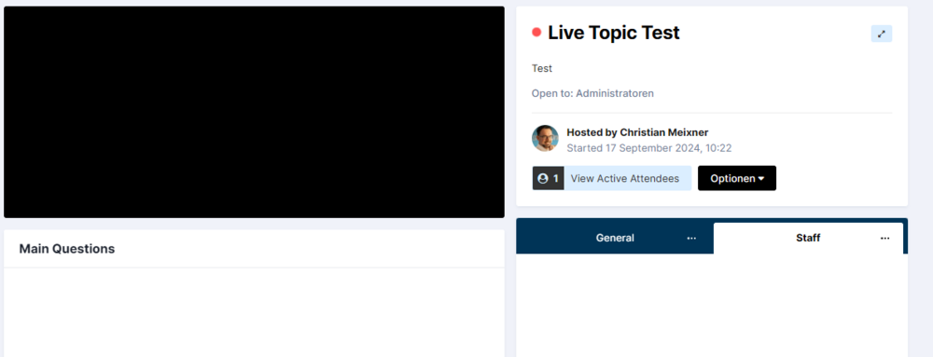
Task: Click the expand fullscreen arrow icon
Action: click(x=882, y=34)
